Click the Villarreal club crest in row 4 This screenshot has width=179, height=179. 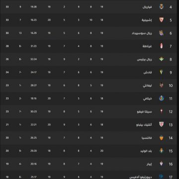pos(161,7)
